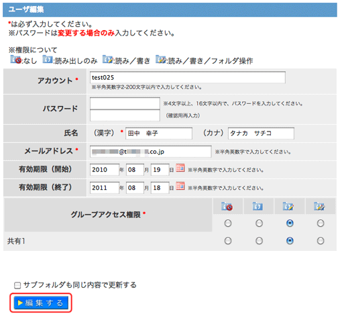Click the read-only folder icon in column header
This screenshot has height=314, width=342.
click(x=258, y=206)
